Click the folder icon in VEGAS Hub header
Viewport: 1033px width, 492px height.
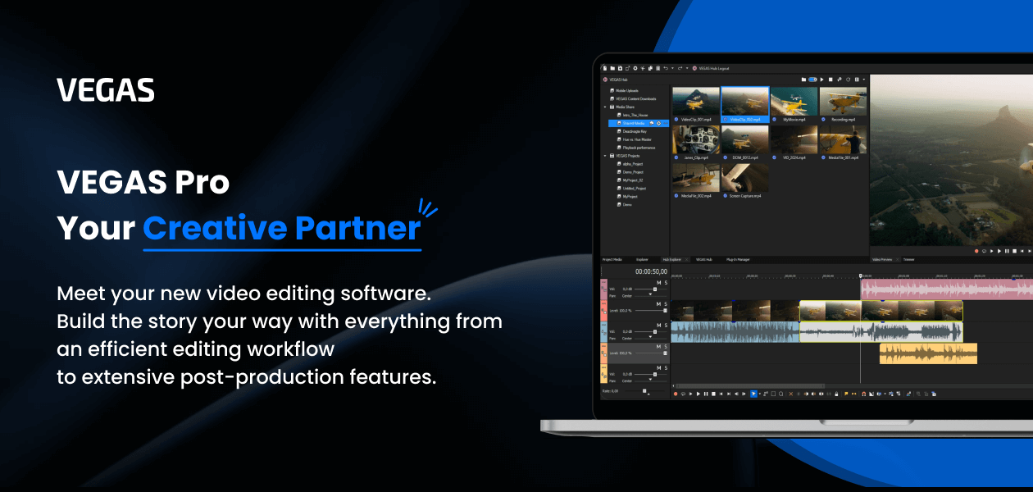[x=804, y=80]
